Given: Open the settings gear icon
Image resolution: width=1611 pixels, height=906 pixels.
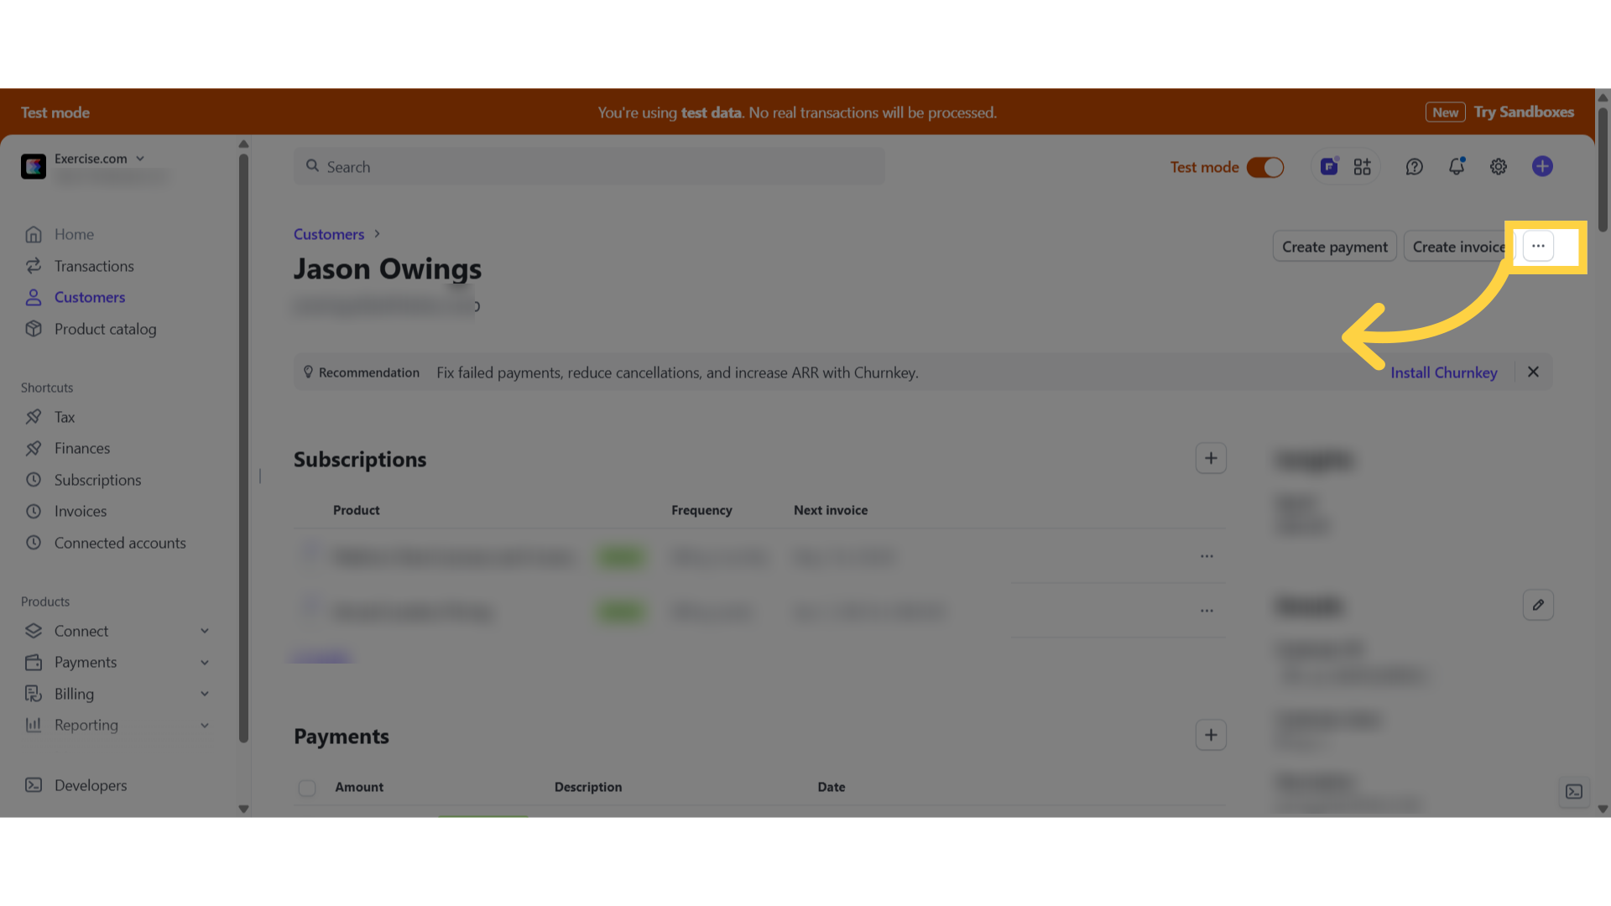Looking at the screenshot, I should tap(1499, 167).
